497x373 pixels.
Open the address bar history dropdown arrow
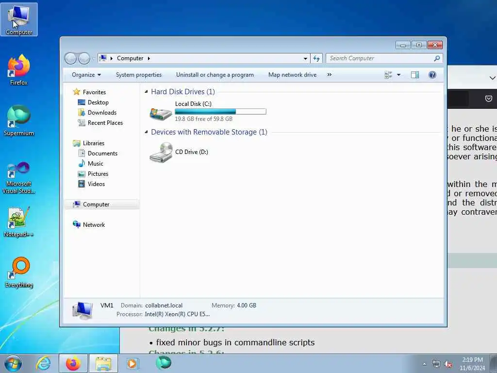click(305, 58)
